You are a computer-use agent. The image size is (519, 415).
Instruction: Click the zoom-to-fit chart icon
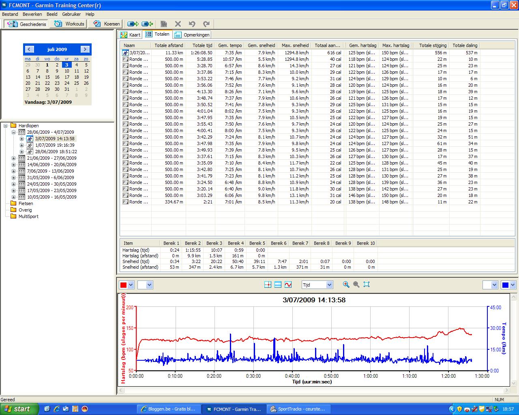point(367,285)
